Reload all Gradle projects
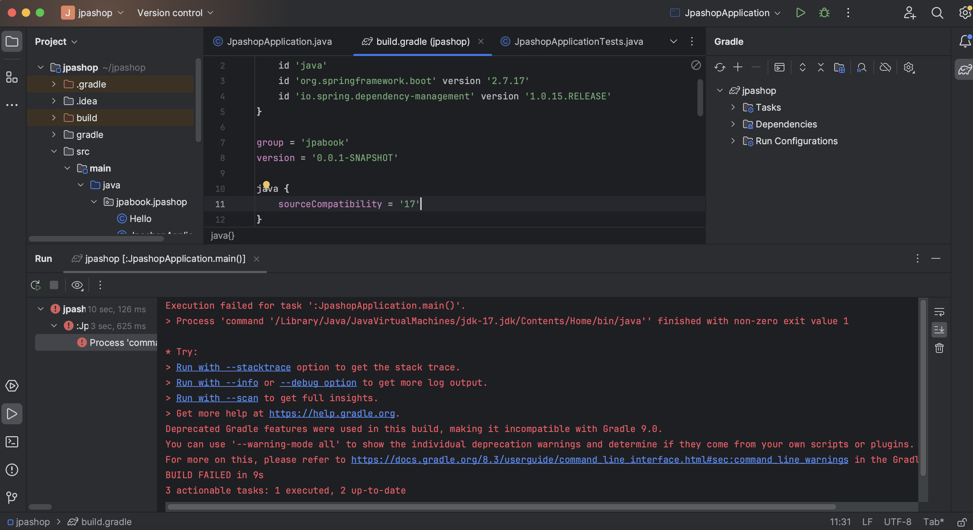The width and height of the screenshot is (973, 530). (x=720, y=68)
